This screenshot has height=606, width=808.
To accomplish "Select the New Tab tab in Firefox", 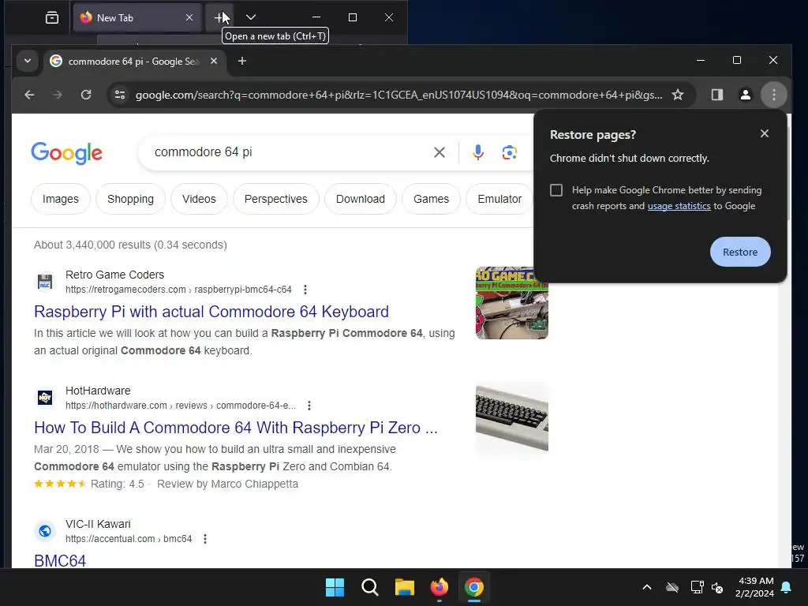I will point(137,18).
